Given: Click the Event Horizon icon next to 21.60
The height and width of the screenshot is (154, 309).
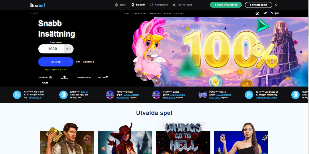Looking at the screenshot, I should pyautogui.click(x=110, y=95).
